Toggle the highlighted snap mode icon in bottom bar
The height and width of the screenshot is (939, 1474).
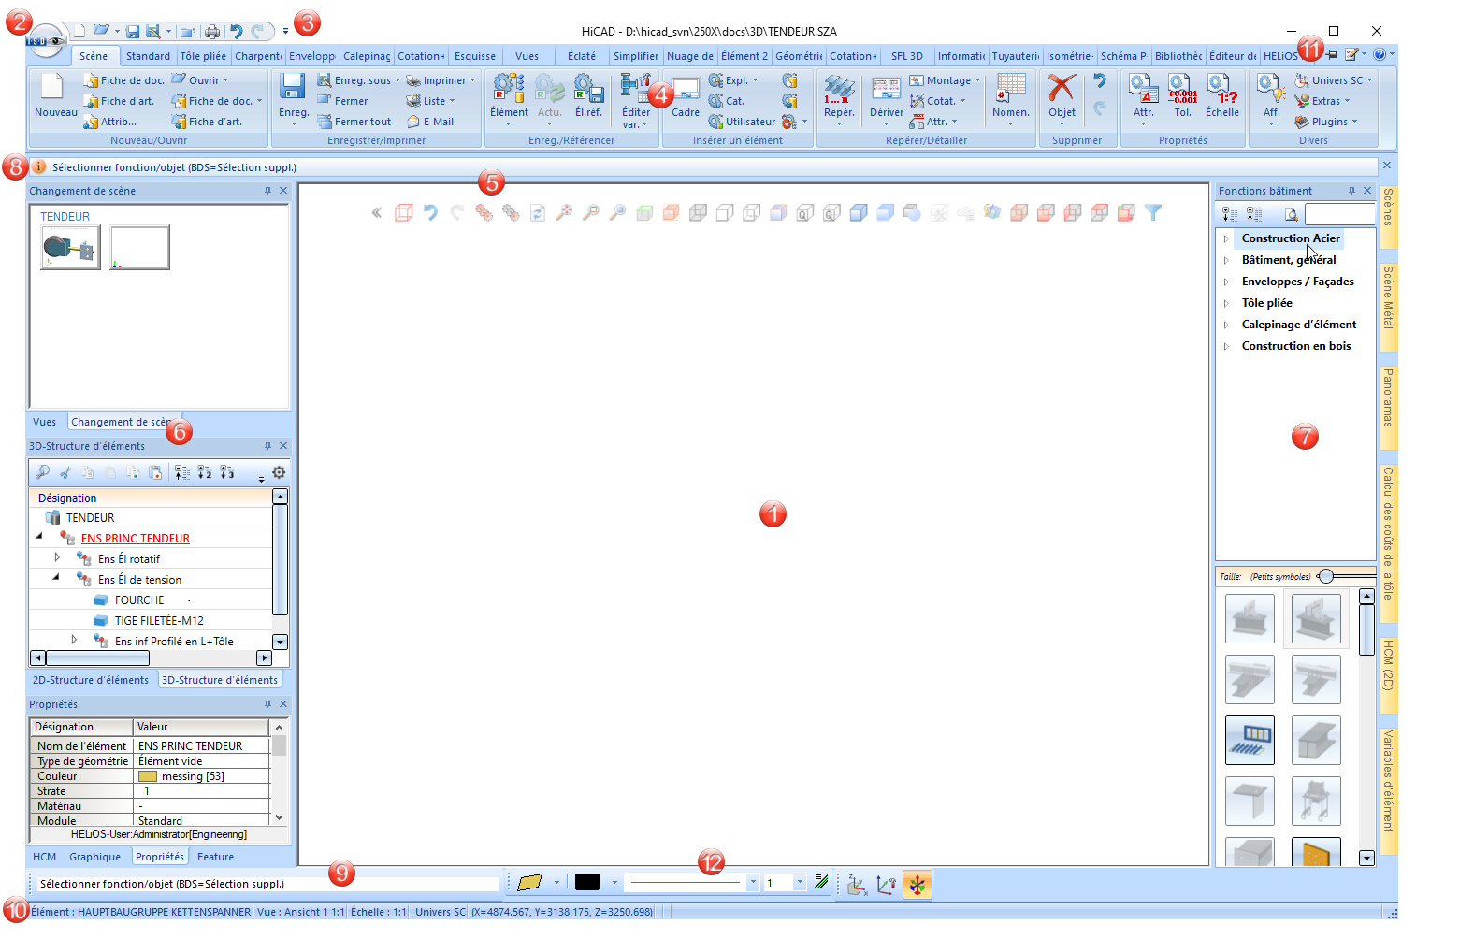[x=918, y=884]
